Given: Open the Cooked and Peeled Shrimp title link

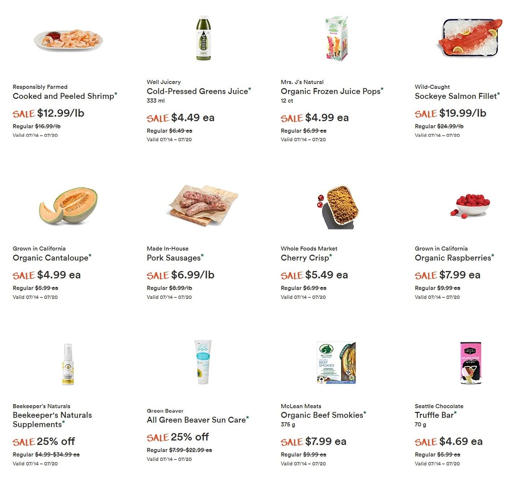Looking at the screenshot, I should point(64,96).
